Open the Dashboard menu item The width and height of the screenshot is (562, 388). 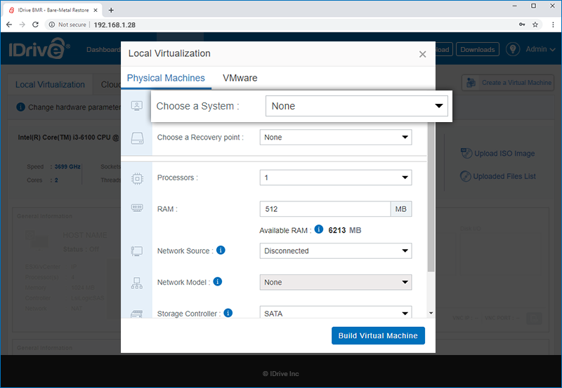tap(103, 50)
